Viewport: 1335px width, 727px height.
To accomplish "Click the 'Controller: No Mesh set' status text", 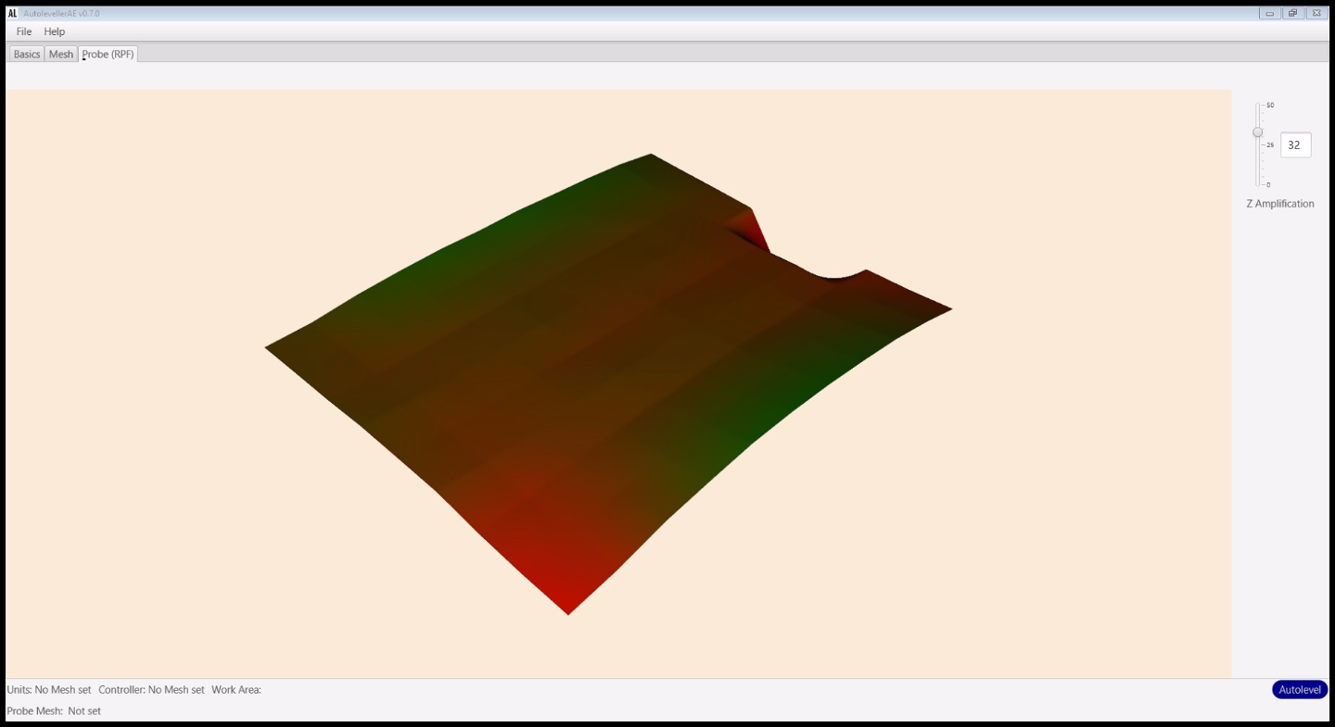I will click(151, 690).
